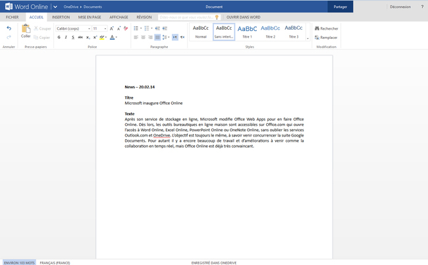Expand numbered list style arrow

click(x=151, y=28)
